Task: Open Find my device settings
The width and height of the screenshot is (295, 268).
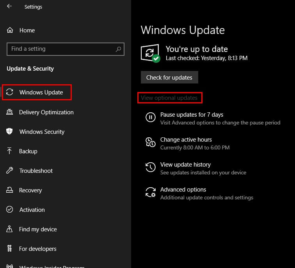Action: [38, 229]
